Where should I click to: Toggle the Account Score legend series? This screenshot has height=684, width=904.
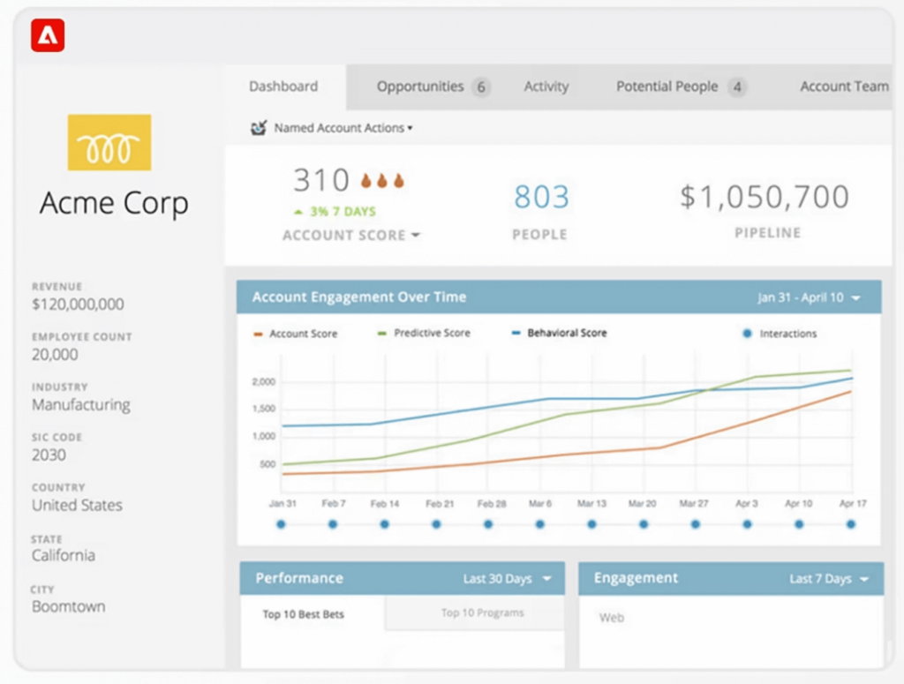point(295,334)
